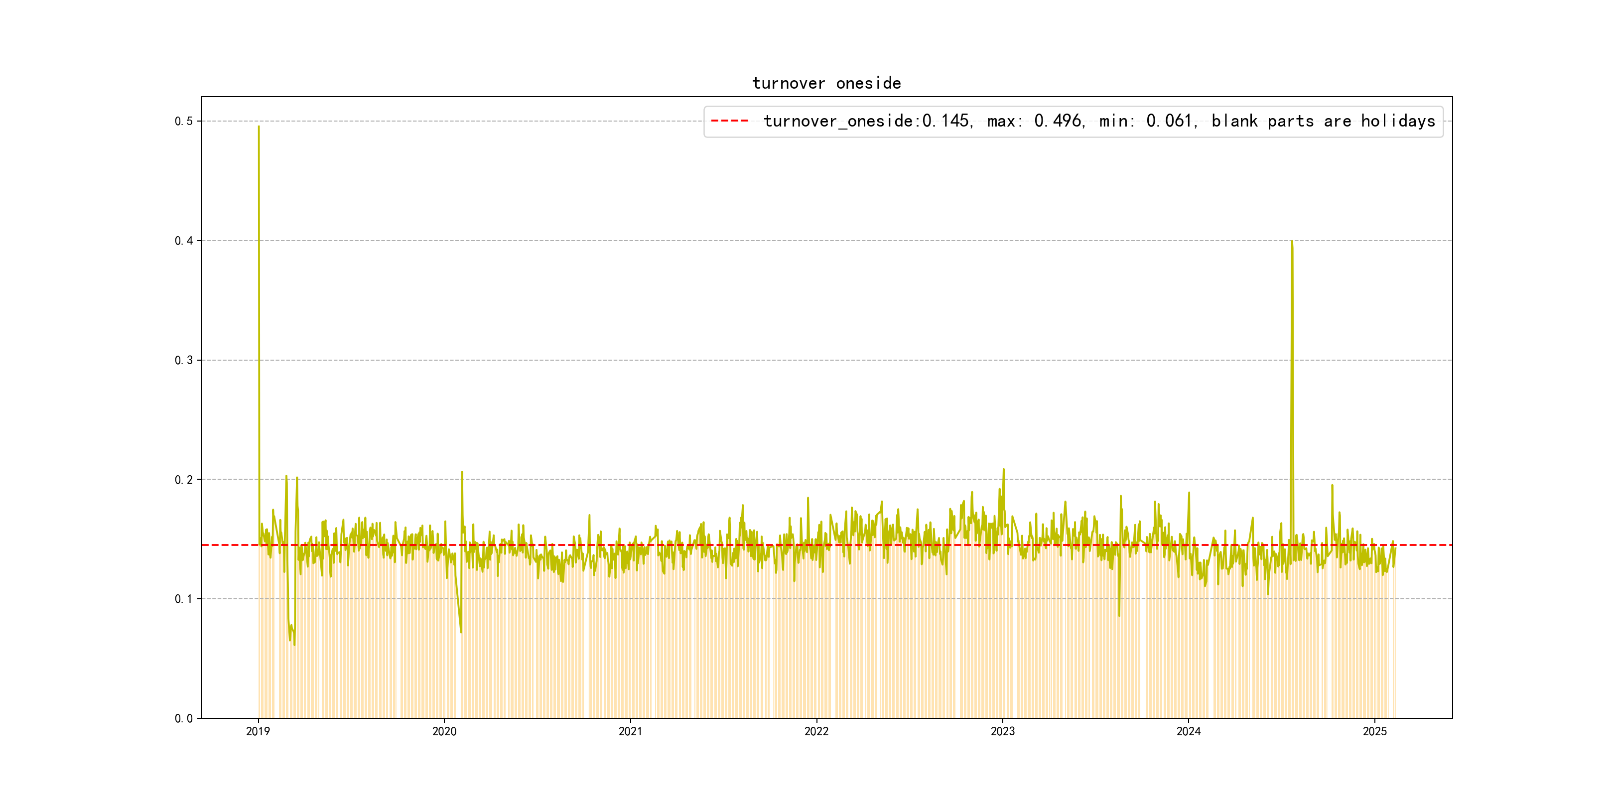1614x807 pixels.
Task: Click the peak of the 0.4 spike in mid-2024
Action: coord(1292,242)
